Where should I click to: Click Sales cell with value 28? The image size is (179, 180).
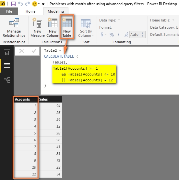pos(50,167)
